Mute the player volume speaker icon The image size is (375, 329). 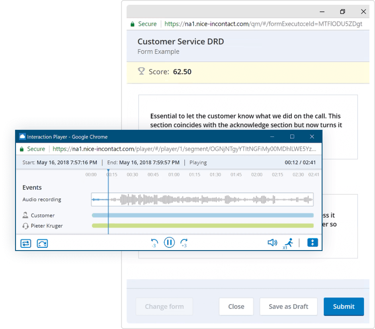272,243
